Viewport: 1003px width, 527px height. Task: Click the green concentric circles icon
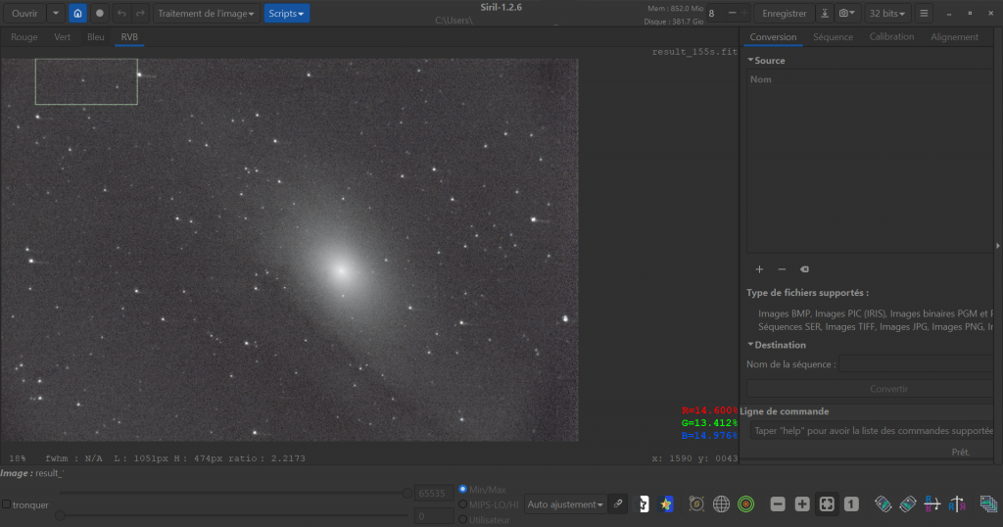745,503
